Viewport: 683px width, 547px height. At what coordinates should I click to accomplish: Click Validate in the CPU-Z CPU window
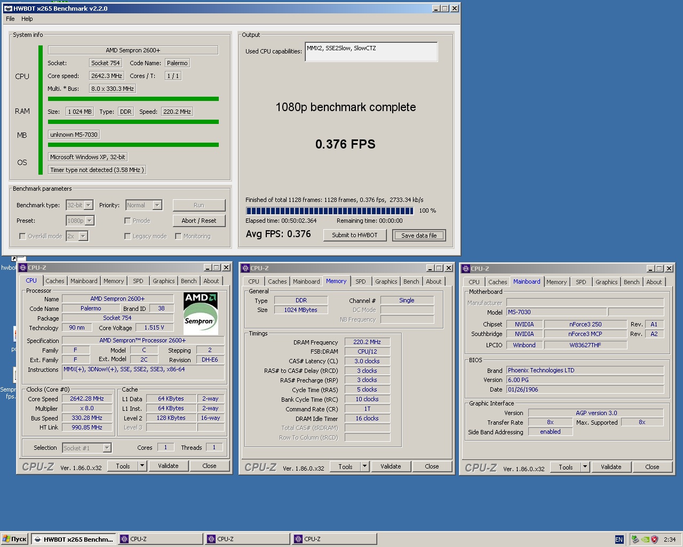[168, 466]
